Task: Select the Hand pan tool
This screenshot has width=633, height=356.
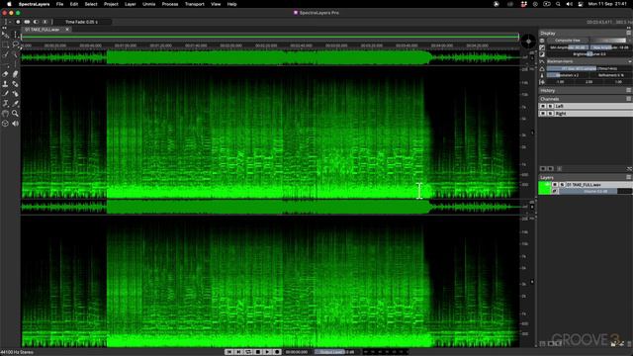Action: pyautogui.click(x=5, y=114)
